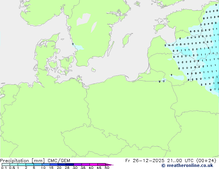The height and width of the screenshot is (169, 219).
Task: Click the '25' legend scale number
Action: click(x=67, y=168)
